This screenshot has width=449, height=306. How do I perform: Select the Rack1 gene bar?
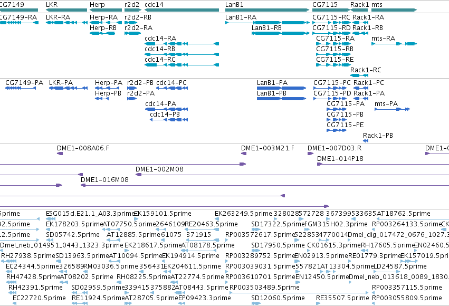point(359,10)
